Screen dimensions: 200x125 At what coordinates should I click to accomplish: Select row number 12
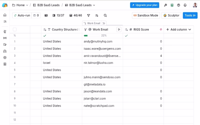[15, 120]
